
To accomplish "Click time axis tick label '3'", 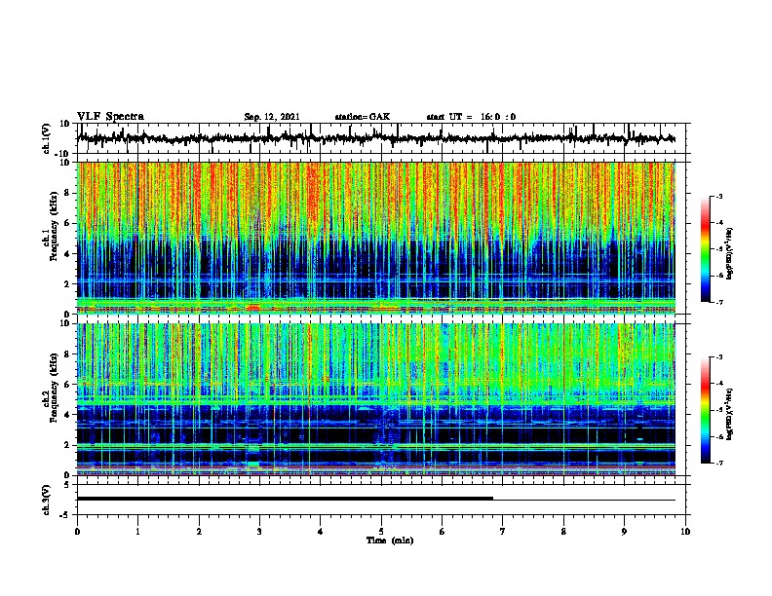I will pyautogui.click(x=259, y=532).
